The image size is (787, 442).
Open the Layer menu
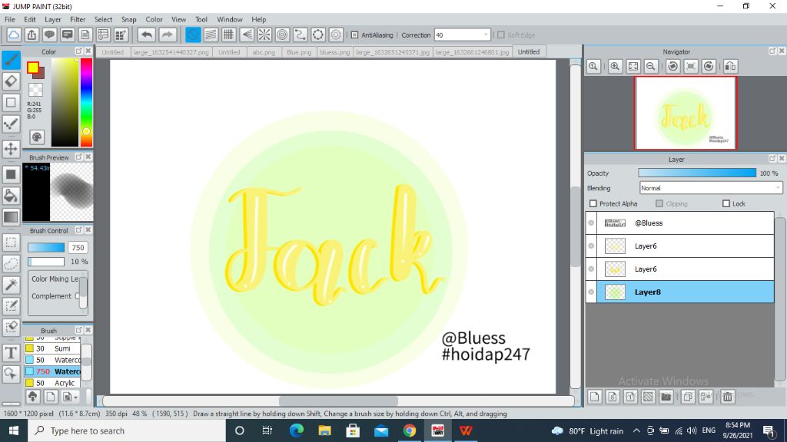tap(53, 19)
